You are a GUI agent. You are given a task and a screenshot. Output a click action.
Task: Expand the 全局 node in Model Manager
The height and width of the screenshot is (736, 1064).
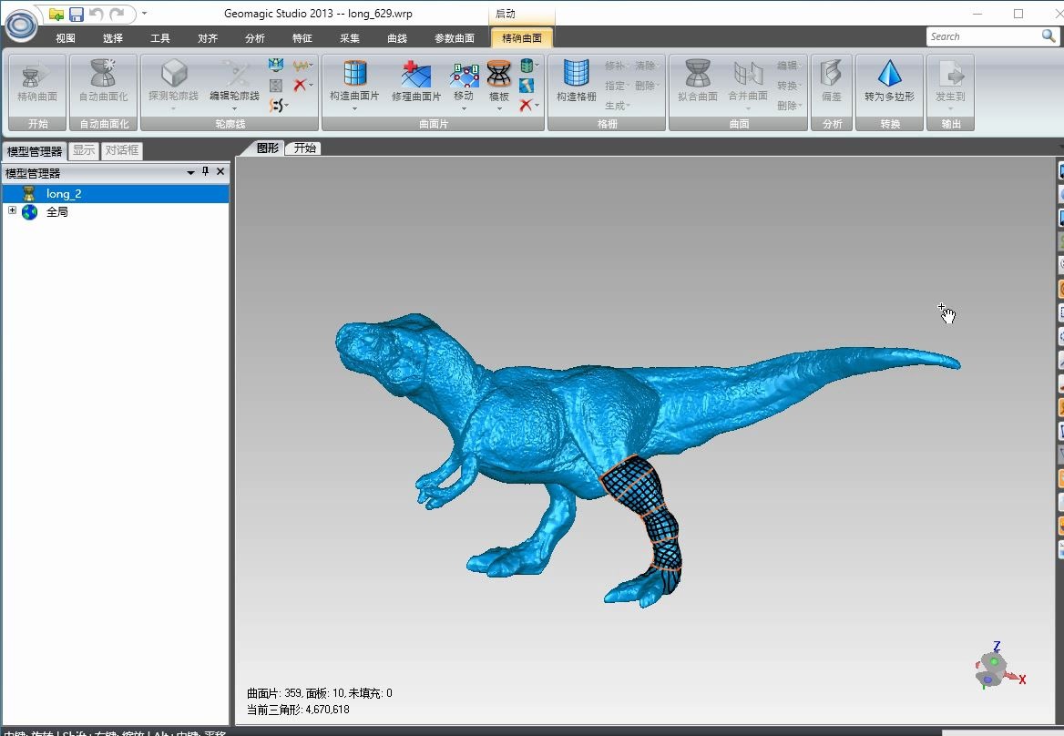tap(11, 211)
